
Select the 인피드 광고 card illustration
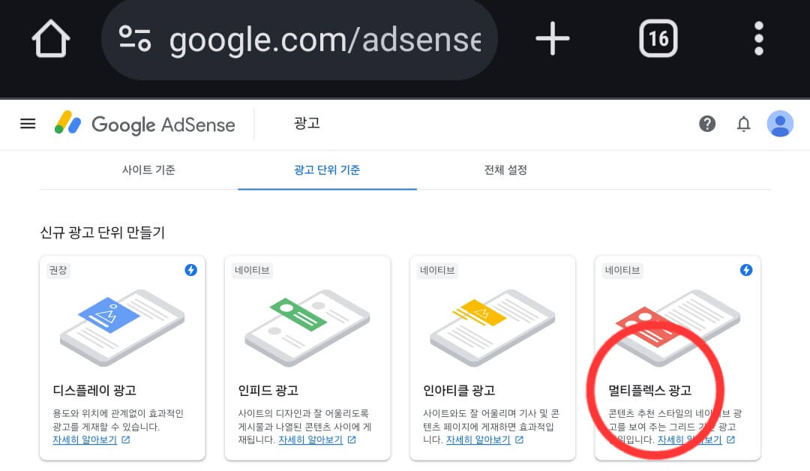[x=307, y=327]
